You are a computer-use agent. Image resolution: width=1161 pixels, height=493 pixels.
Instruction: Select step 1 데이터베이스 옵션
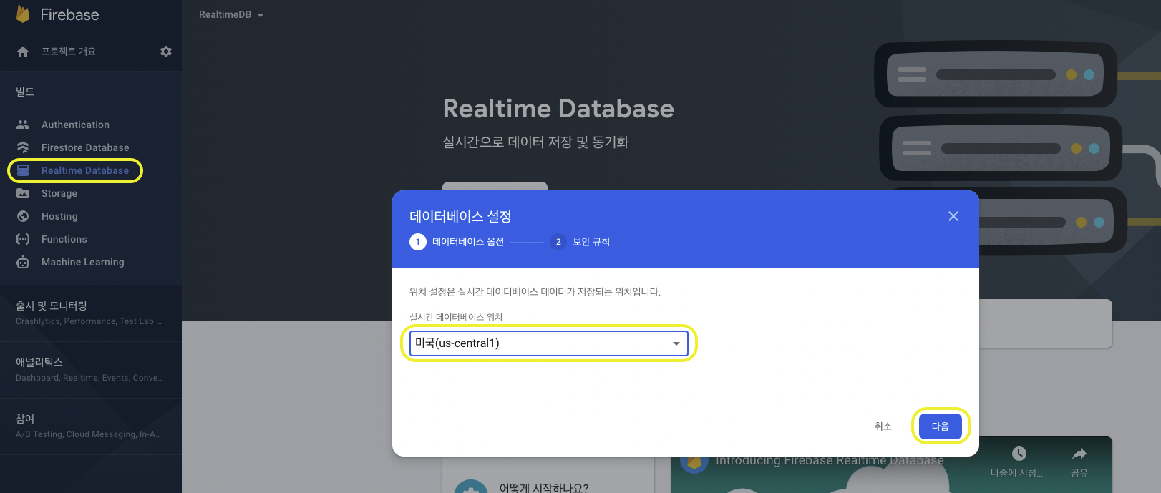tap(457, 242)
